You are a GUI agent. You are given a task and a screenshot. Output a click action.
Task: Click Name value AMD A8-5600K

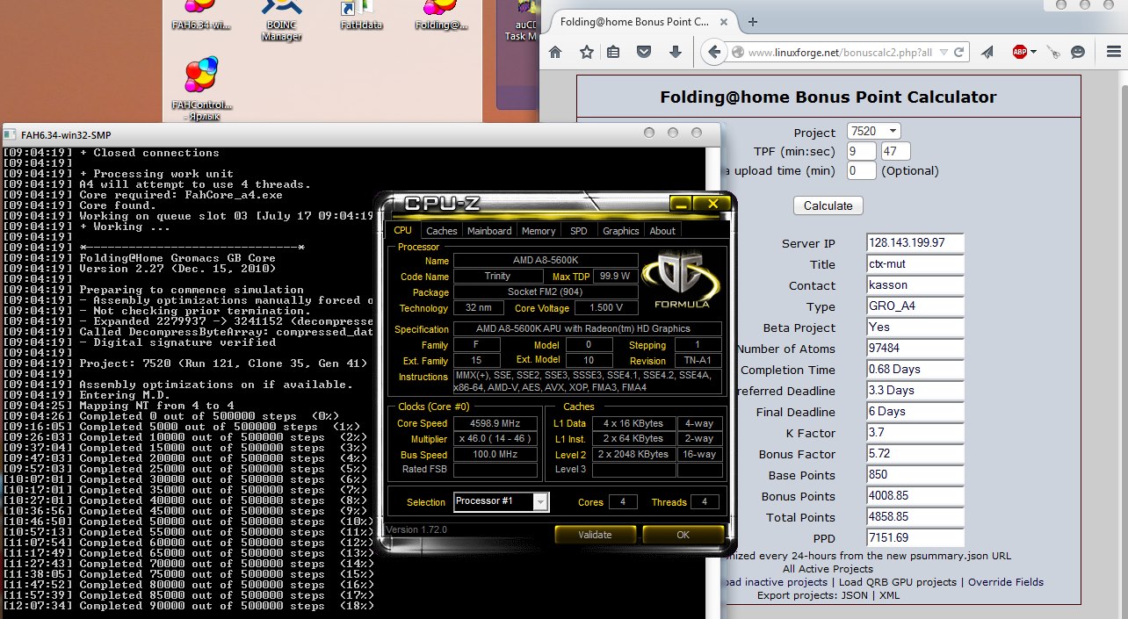(x=546, y=261)
